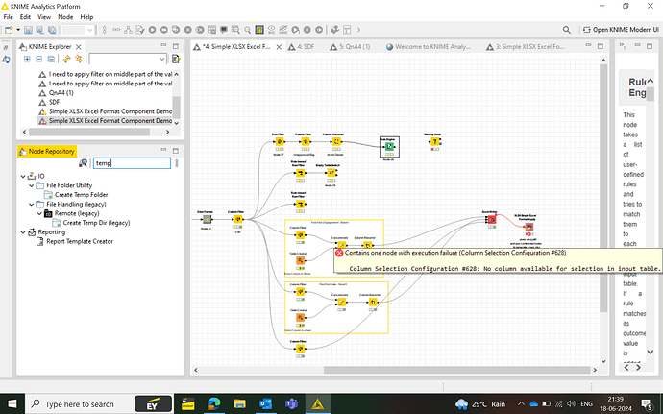Select Create Temp Dir (legacy) node

[x=96, y=223]
